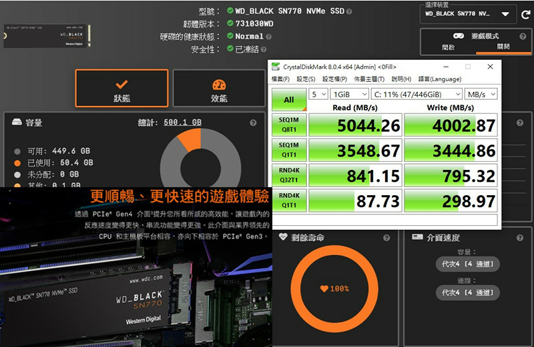
Task: Click SEQ1M Q1T1 read value 3548.67
Action: click(355, 150)
